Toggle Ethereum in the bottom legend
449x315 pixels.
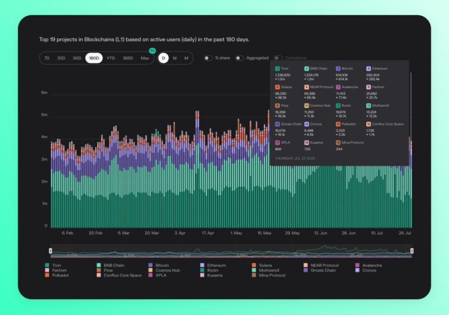click(213, 265)
